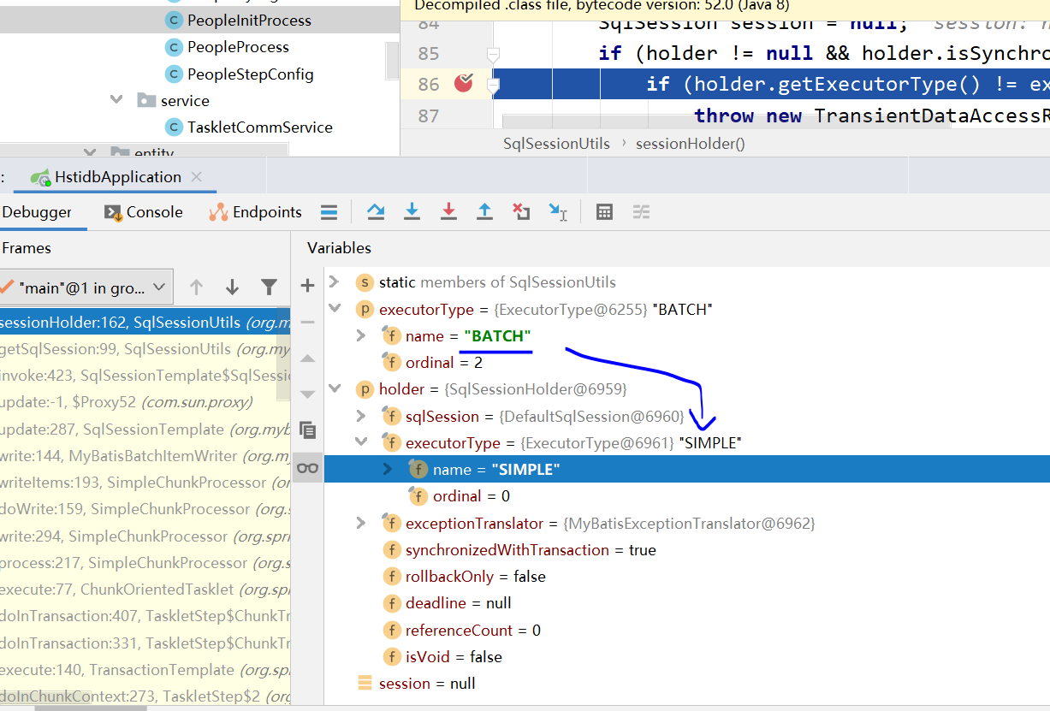Viewport: 1050px width, 711px height.
Task: Click sessionHolder() breadcrumb
Action: pyautogui.click(x=691, y=144)
